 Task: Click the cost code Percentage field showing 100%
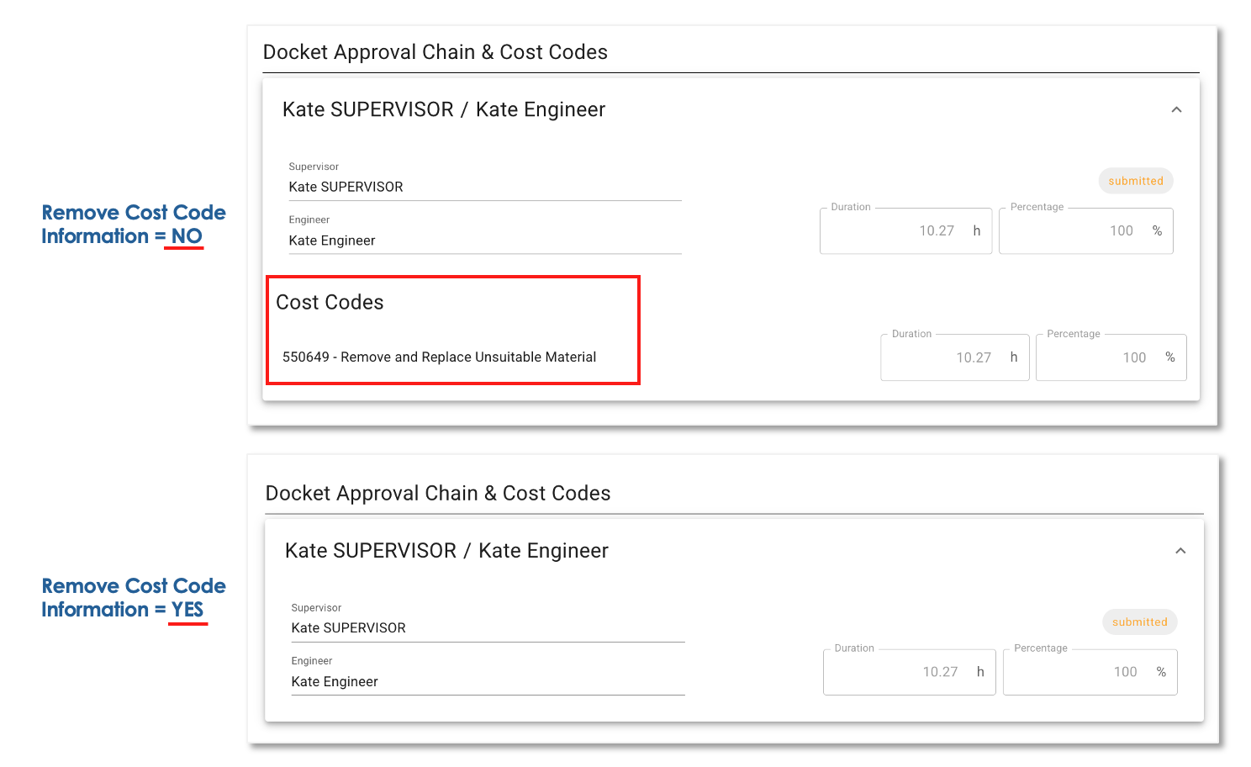(1111, 357)
